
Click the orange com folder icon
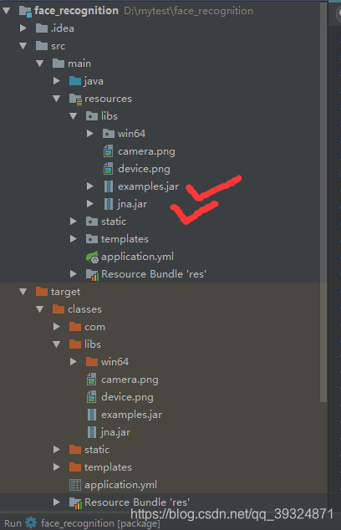(75, 327)
